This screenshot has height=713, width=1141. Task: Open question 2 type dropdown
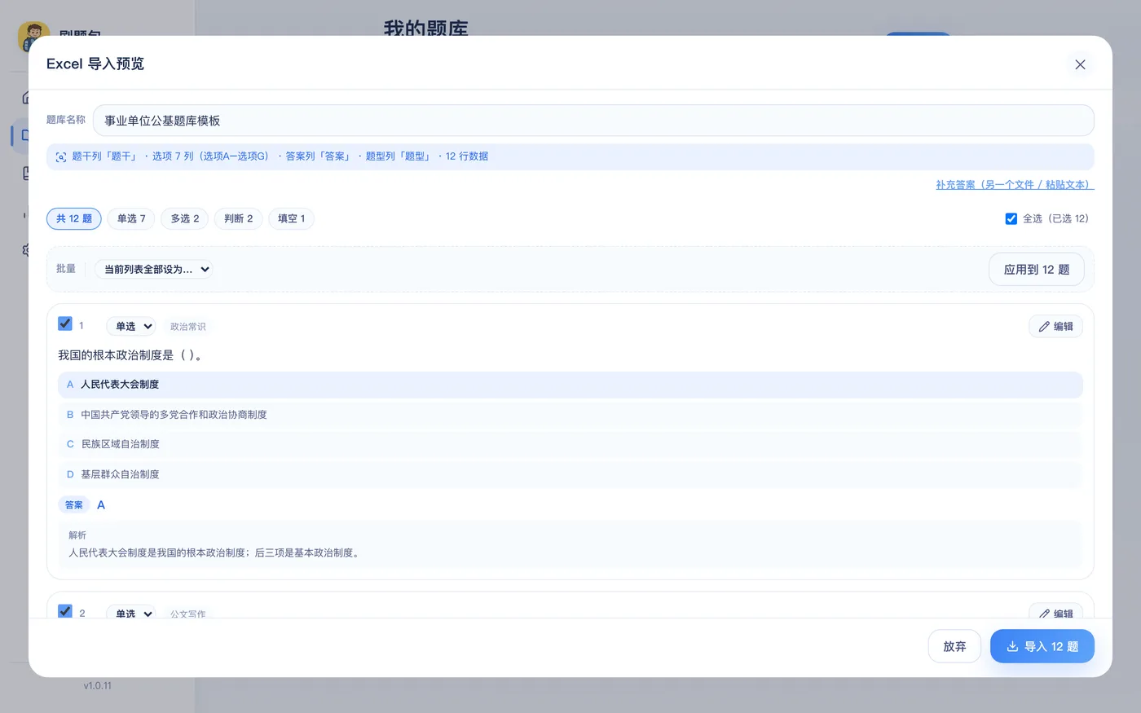[131, 614]
